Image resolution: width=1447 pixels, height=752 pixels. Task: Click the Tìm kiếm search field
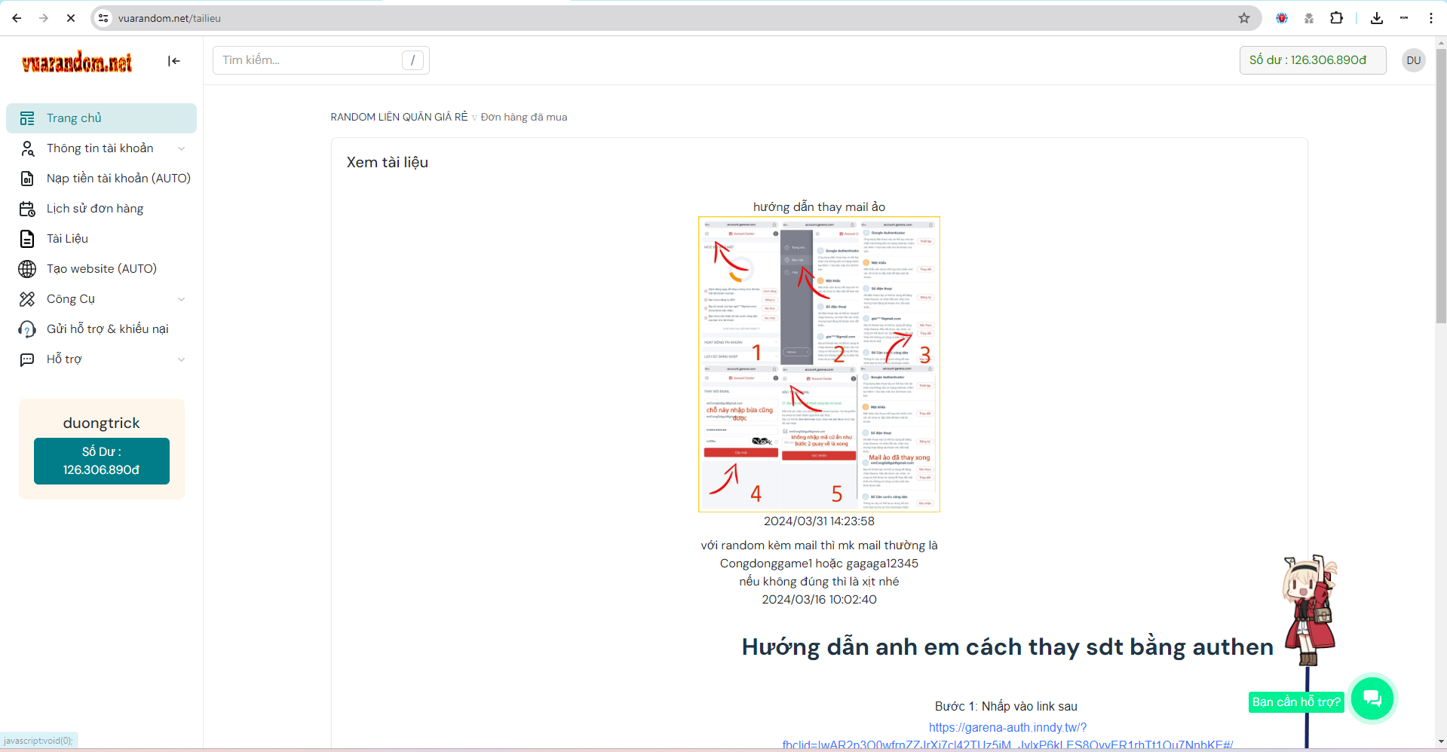(x=309, y=60)
